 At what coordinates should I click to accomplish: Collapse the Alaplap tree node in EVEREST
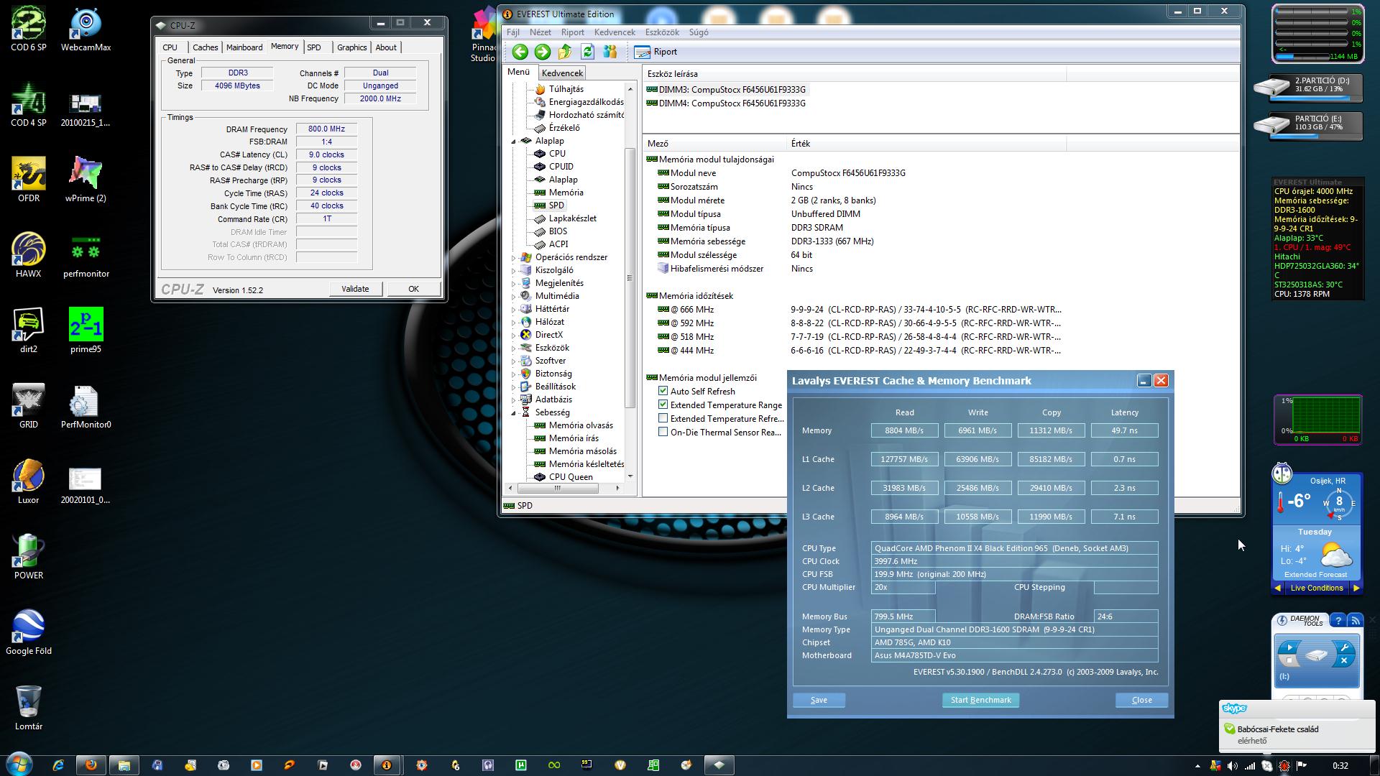(514, 142)
